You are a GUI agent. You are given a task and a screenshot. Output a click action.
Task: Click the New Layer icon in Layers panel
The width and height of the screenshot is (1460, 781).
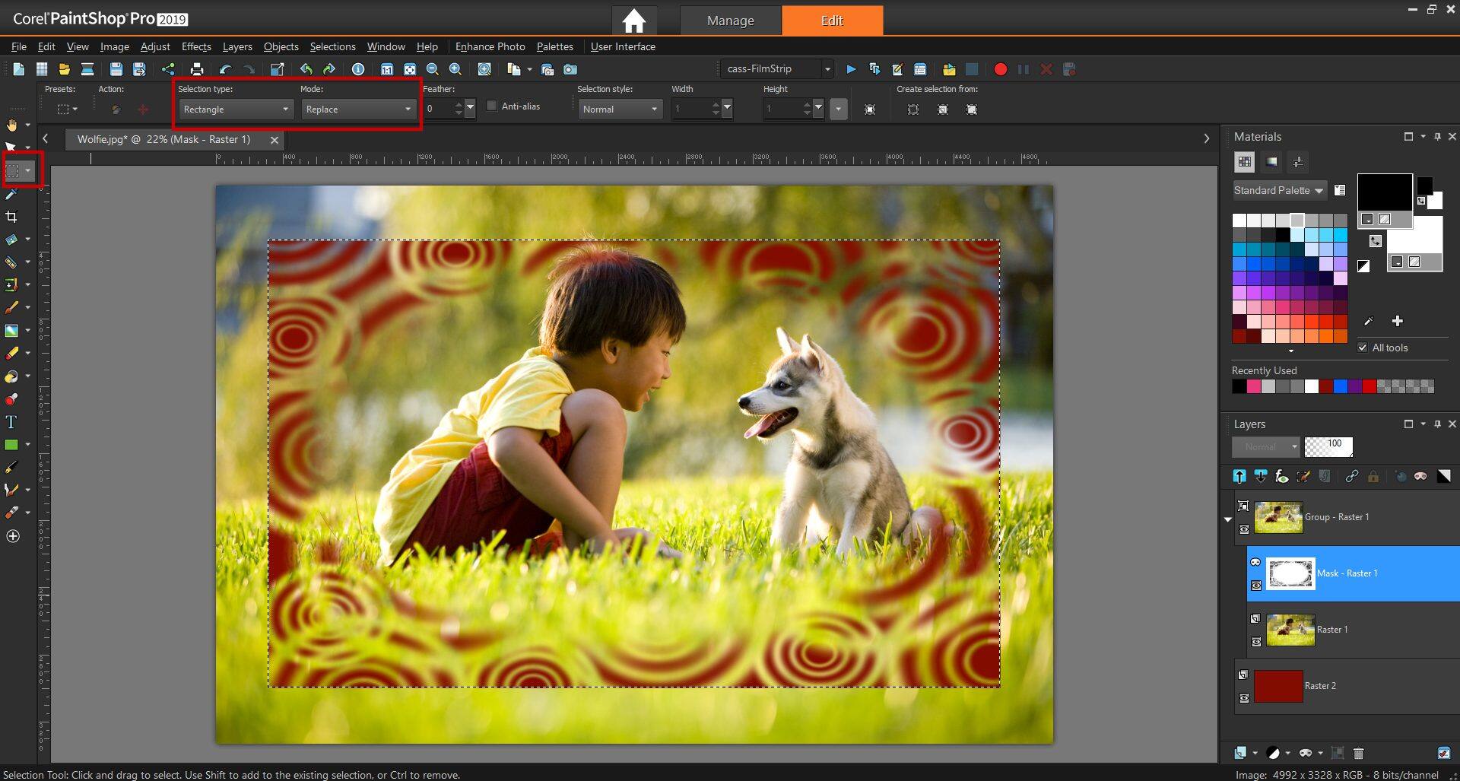[x=1241, y=752]
